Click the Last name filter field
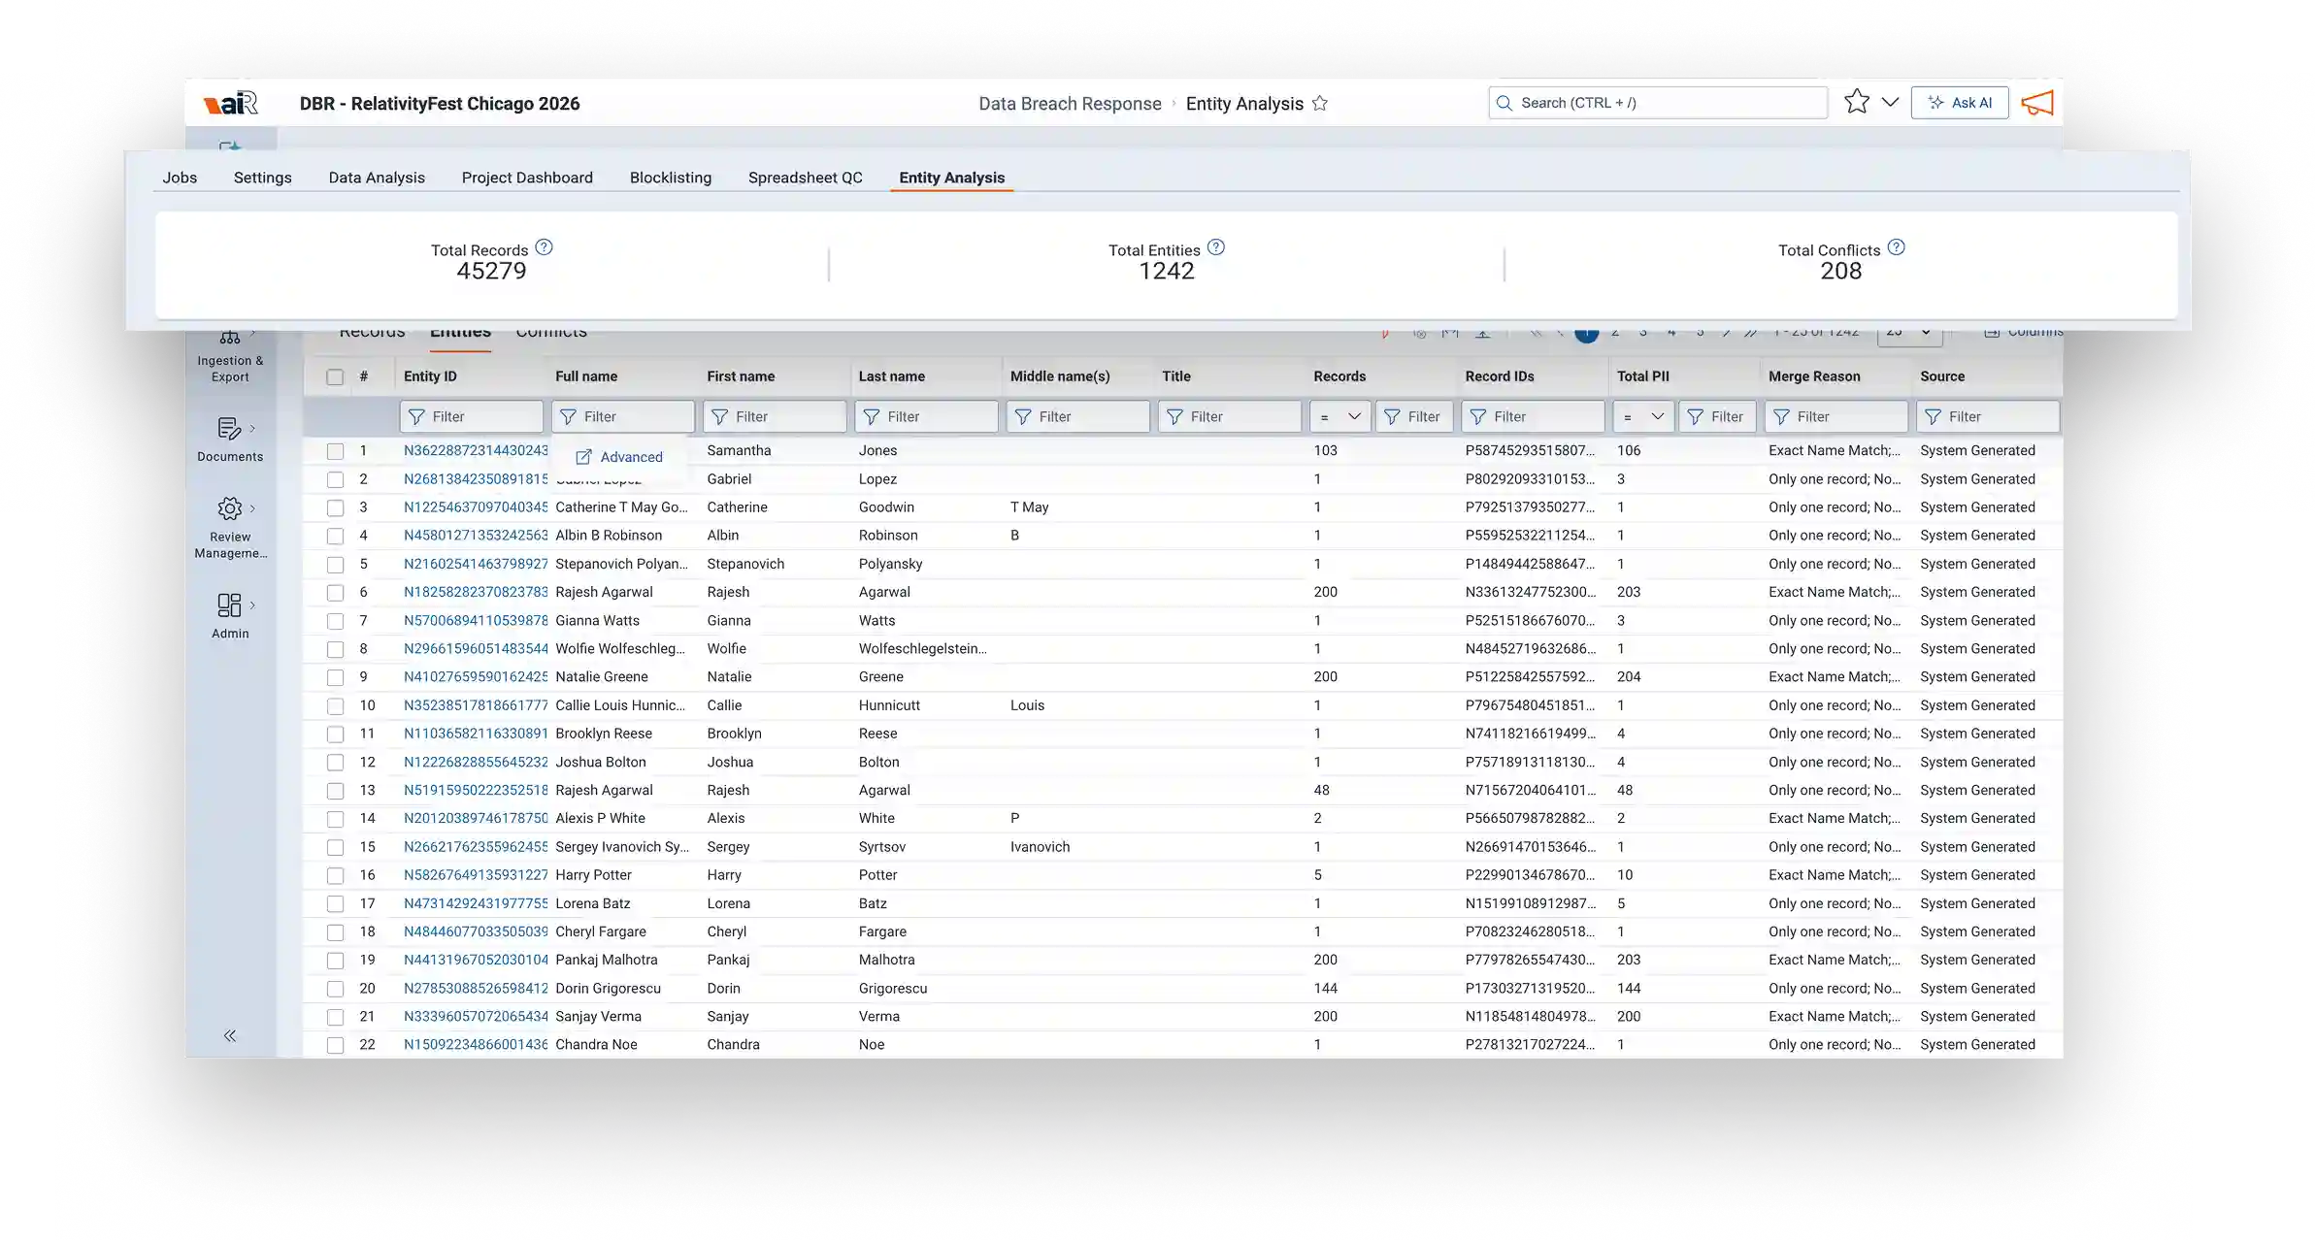 [926, 416]
